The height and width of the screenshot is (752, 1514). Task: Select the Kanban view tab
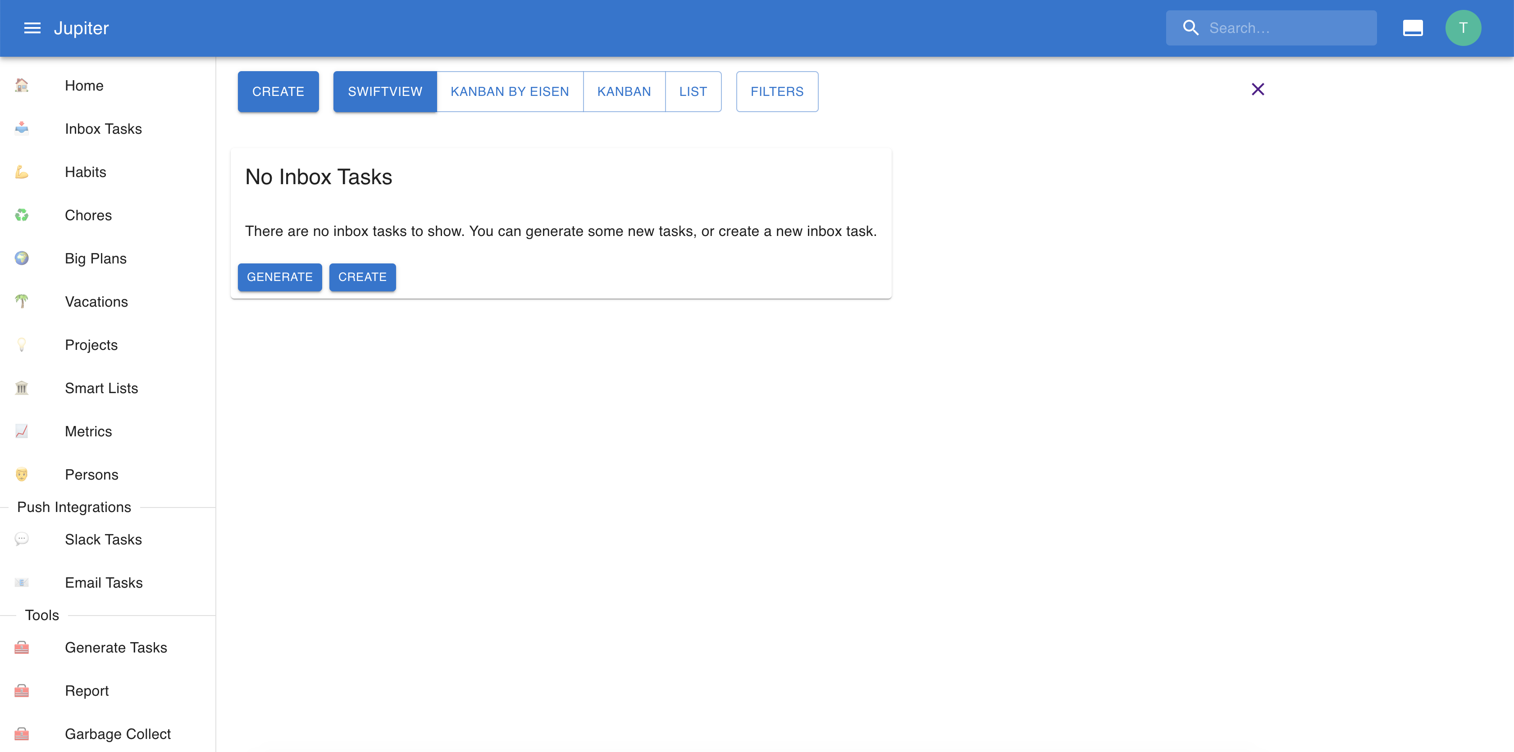click(x=624, y=92)
